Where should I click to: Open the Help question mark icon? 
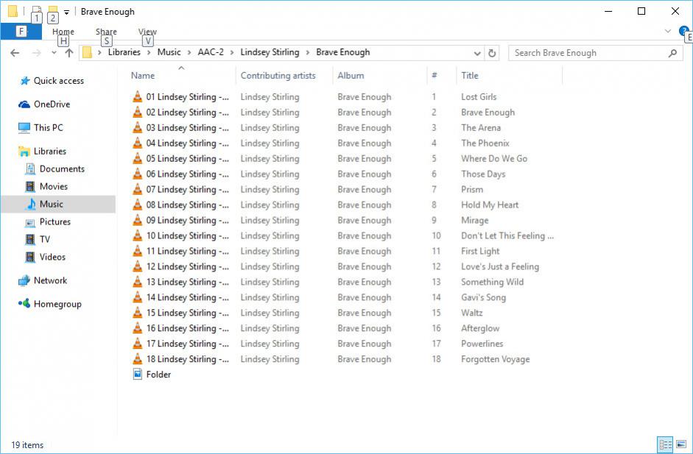(x=683, y=31)
